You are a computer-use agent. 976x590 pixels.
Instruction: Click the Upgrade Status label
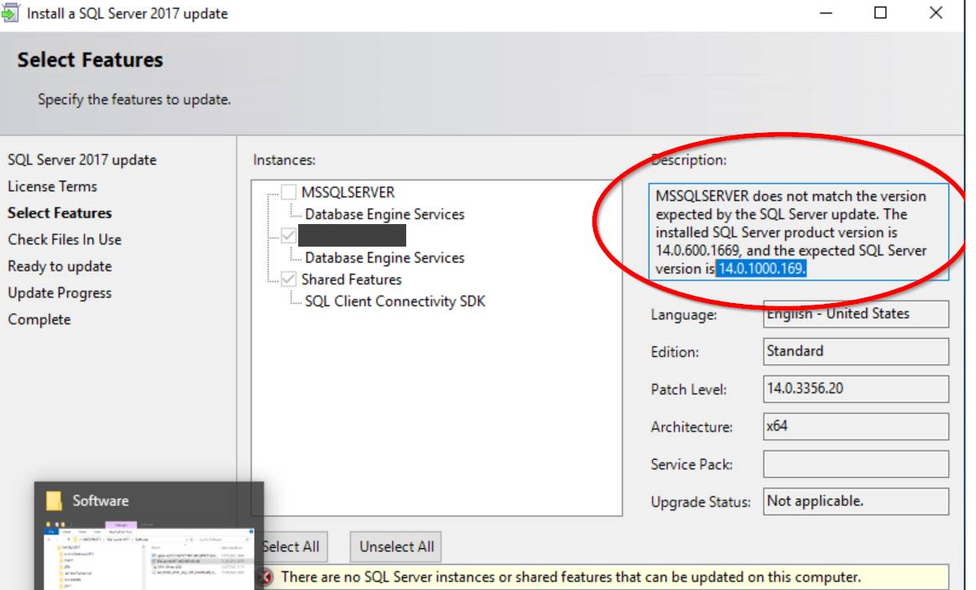click(700, 502)
